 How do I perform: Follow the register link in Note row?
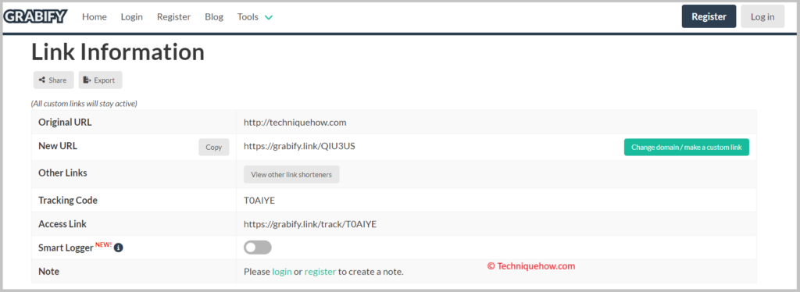(x=320, y=272)
